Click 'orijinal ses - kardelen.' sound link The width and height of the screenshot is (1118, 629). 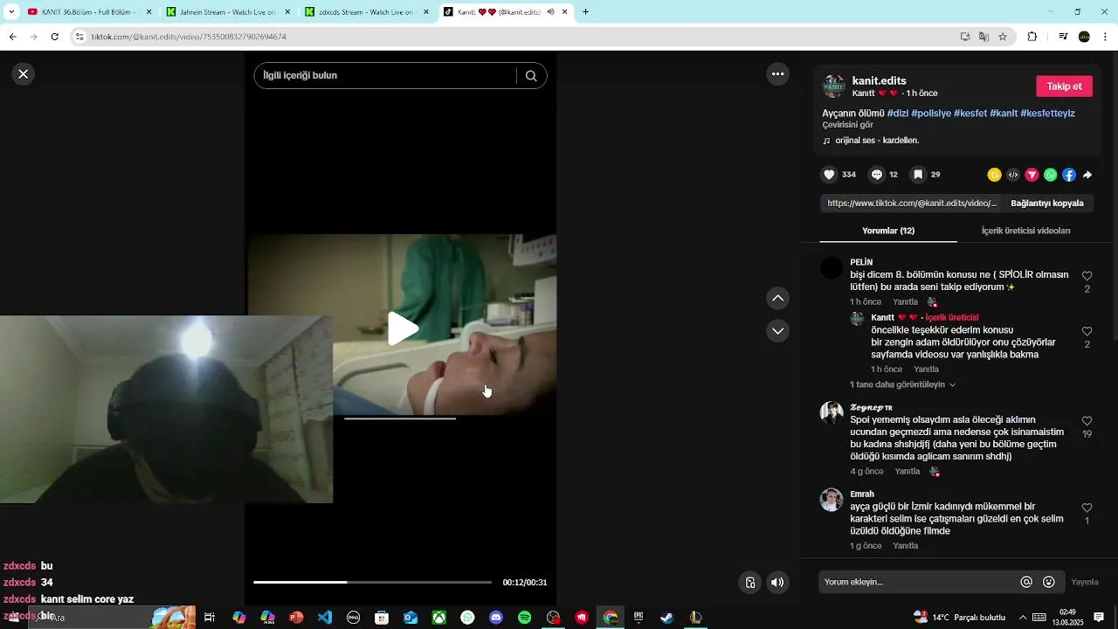(x=877, y=140)
